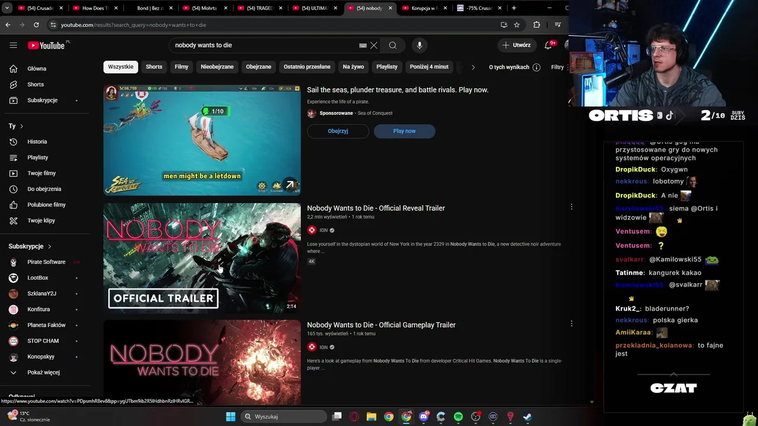Open site information icon in address bar
The image size is (758, 426).
[53, 25]
